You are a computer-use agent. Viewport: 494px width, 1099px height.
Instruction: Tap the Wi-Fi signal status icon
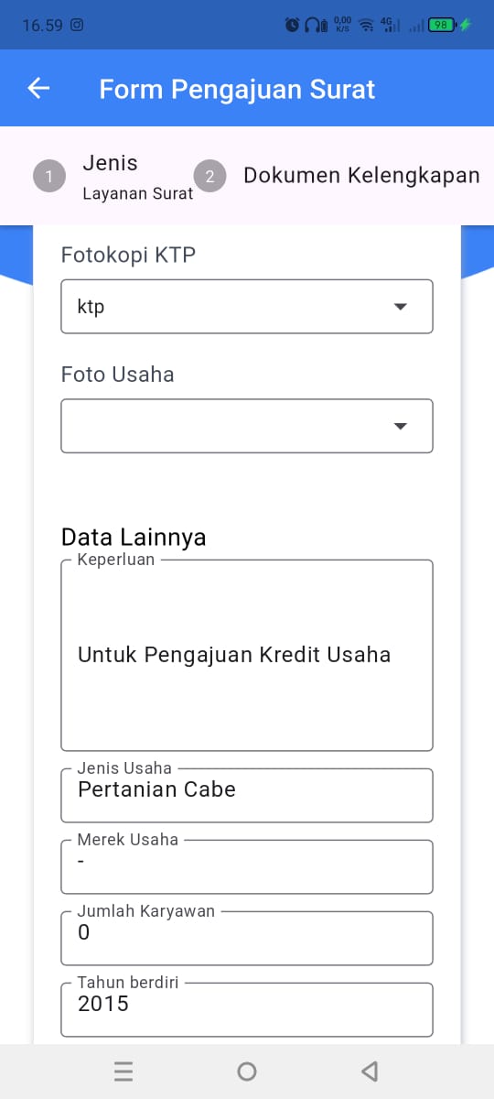click(x=367, y=26)
